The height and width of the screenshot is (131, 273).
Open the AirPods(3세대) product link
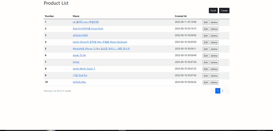[x=80, y=35]
